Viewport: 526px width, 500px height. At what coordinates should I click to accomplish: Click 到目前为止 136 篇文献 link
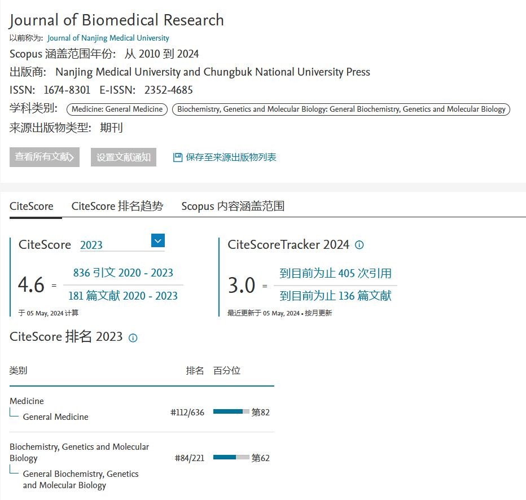tap(335, 296)
